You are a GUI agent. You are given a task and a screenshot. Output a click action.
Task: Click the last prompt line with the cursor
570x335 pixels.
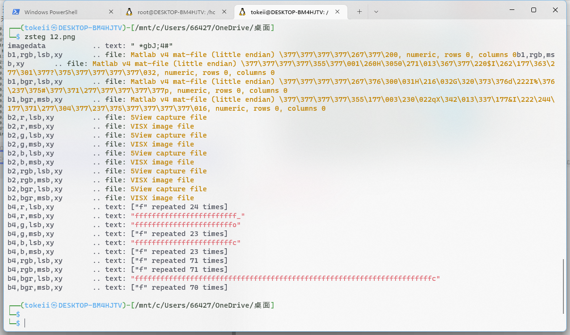click(17, 323)
